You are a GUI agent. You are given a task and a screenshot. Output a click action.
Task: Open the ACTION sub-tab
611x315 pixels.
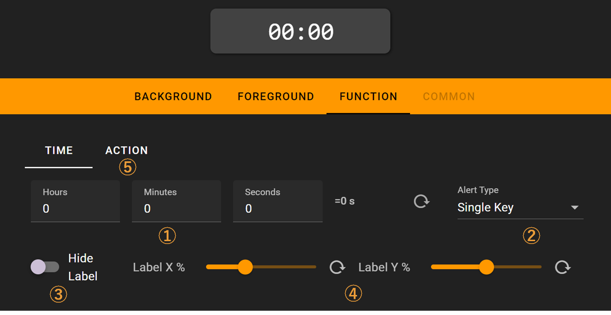coord(126,151)
